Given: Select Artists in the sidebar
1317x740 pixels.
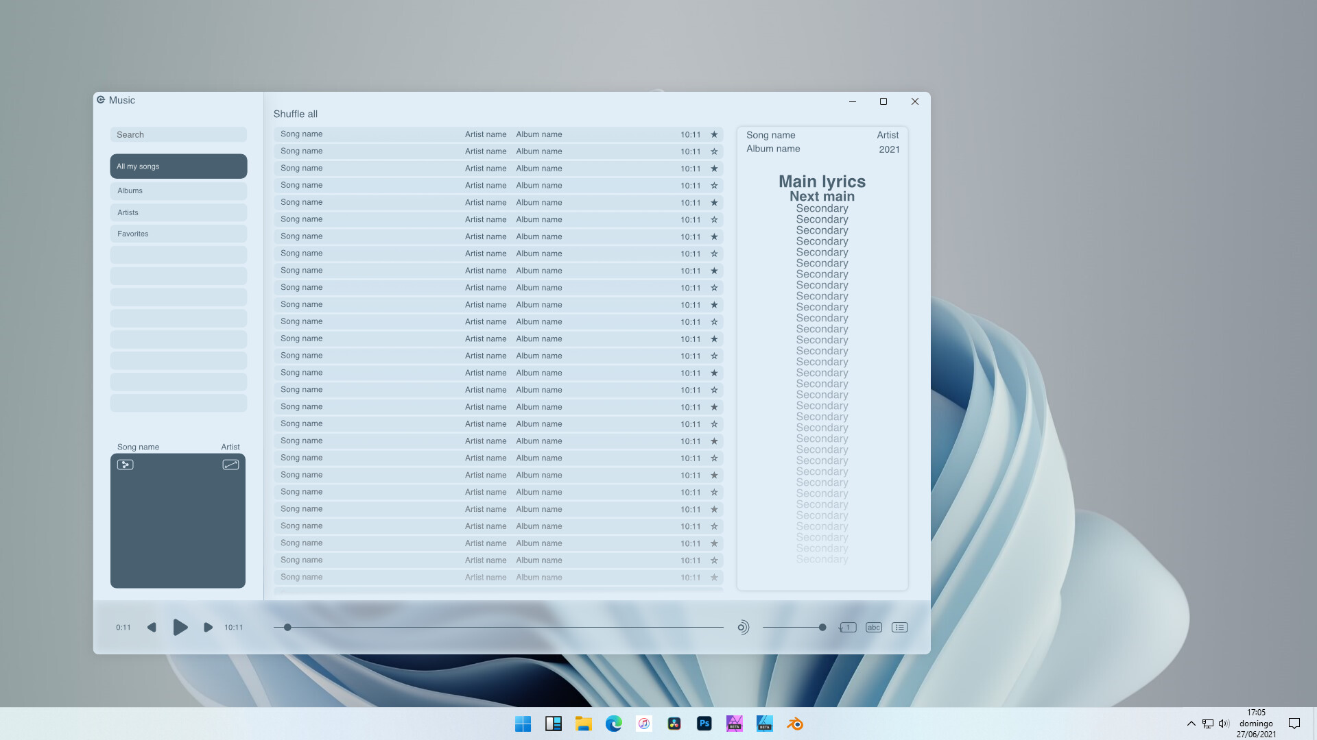Looking at the screenshot, I should tap(178, 212).
